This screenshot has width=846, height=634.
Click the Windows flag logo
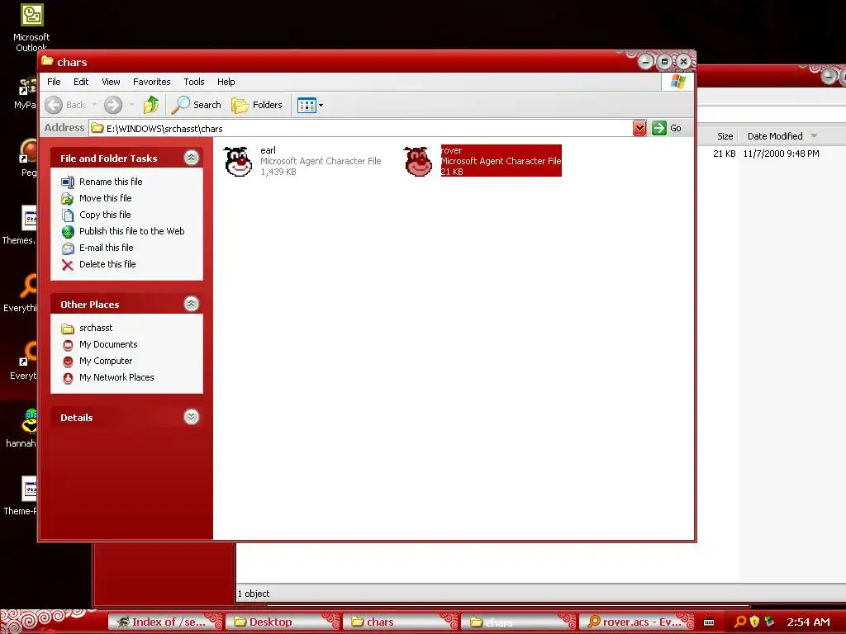click(678, 82)
